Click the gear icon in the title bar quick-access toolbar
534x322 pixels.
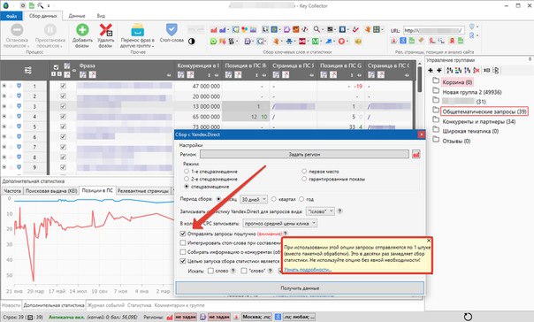pos(22,5)
